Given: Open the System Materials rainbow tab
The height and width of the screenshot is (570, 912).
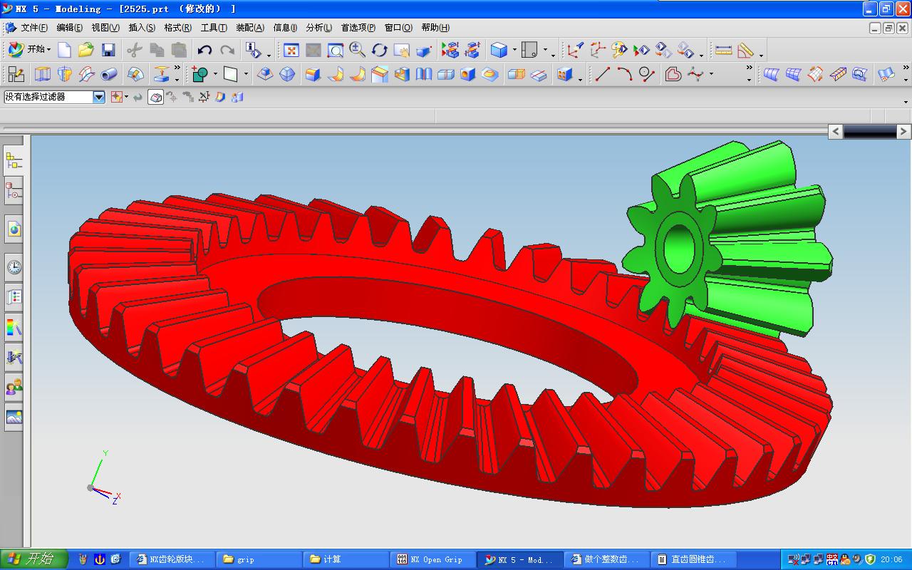Looking at the screenshot, I should coord(14,328).
